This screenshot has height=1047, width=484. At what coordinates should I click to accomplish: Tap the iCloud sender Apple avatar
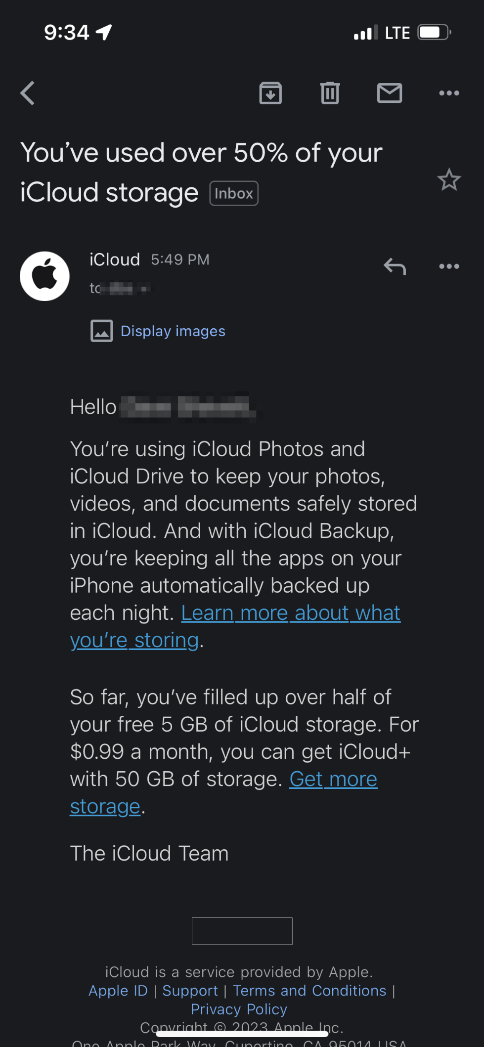(44, 276)
